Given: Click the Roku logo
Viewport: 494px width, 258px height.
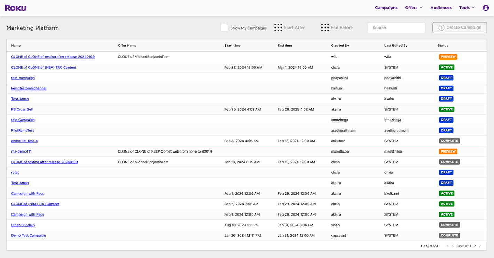Looking at the screenshot, I should click(x=15, y=7).
